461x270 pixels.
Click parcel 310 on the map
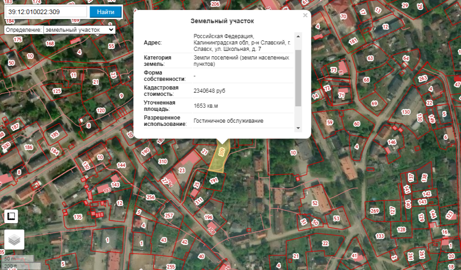coord(162,161)
